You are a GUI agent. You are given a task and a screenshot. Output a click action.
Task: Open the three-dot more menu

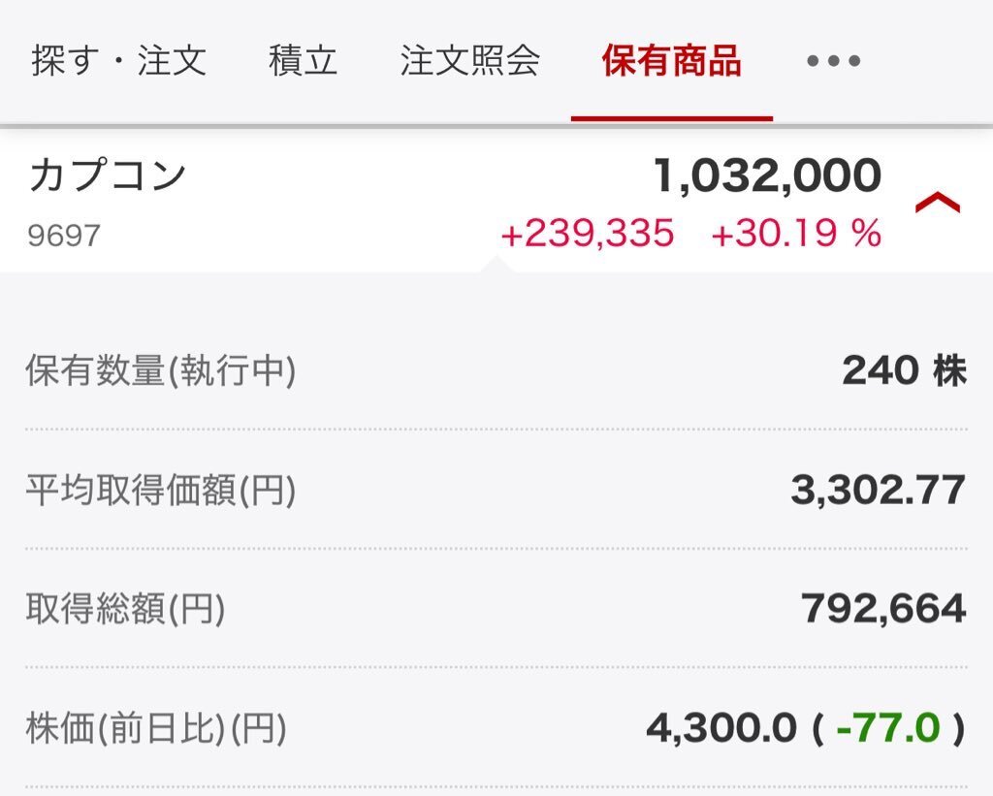pos(833,61)
